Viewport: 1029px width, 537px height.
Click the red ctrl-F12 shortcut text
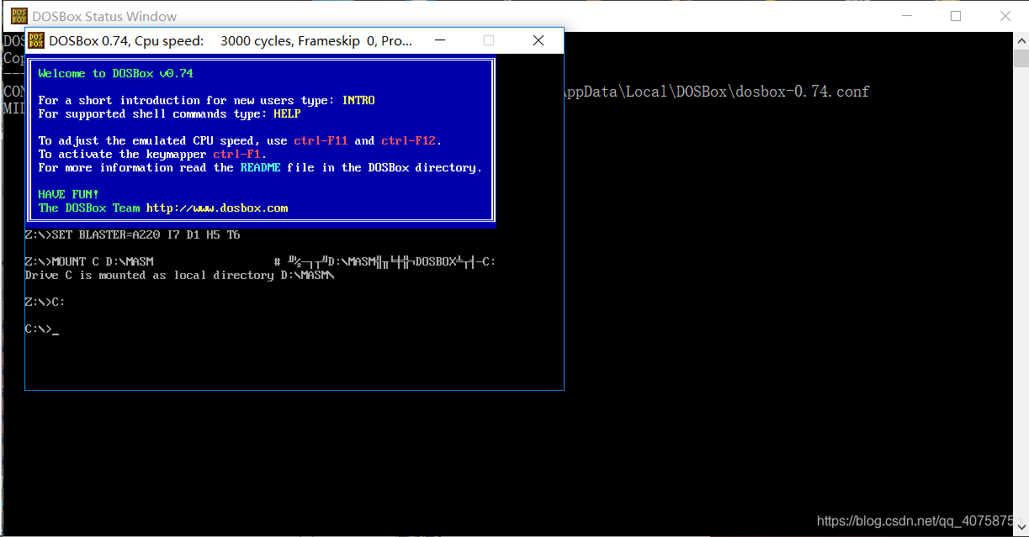click(x=409, y=141)
